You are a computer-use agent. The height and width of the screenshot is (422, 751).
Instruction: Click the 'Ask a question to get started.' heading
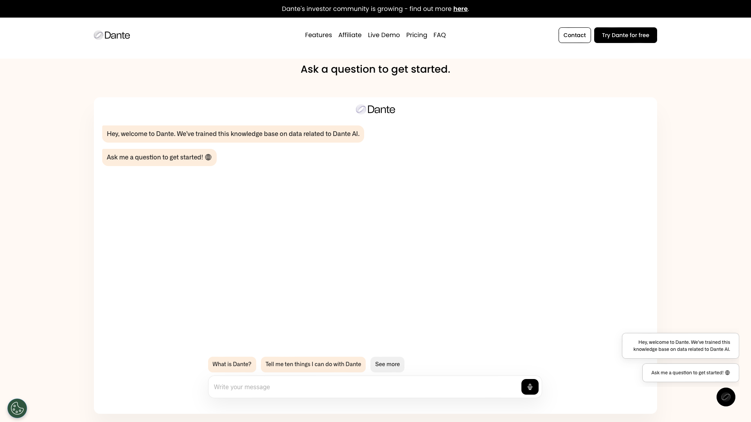pos(375,69)
